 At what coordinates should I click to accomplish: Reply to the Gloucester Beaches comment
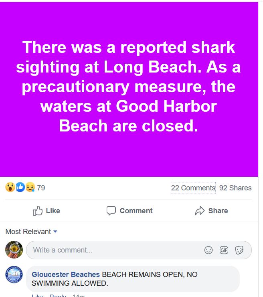[58, 296]
